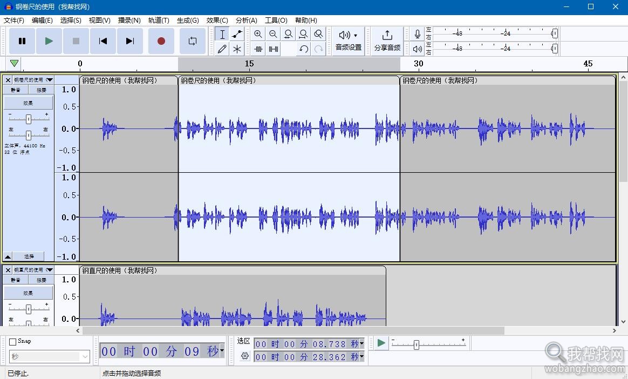Click the green timeline options triangle
This screenshot has height=379, width=628.
14,63
